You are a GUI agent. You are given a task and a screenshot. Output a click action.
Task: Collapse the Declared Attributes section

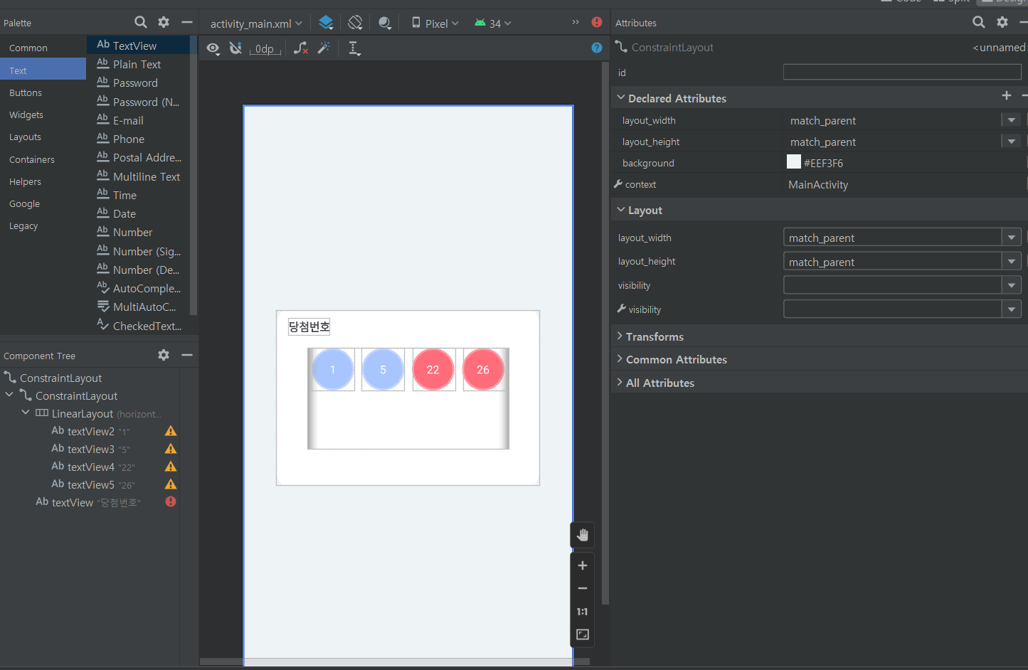621,98
